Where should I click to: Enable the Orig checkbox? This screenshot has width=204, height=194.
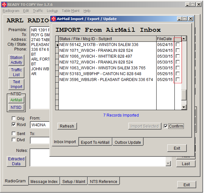(14, 118)
